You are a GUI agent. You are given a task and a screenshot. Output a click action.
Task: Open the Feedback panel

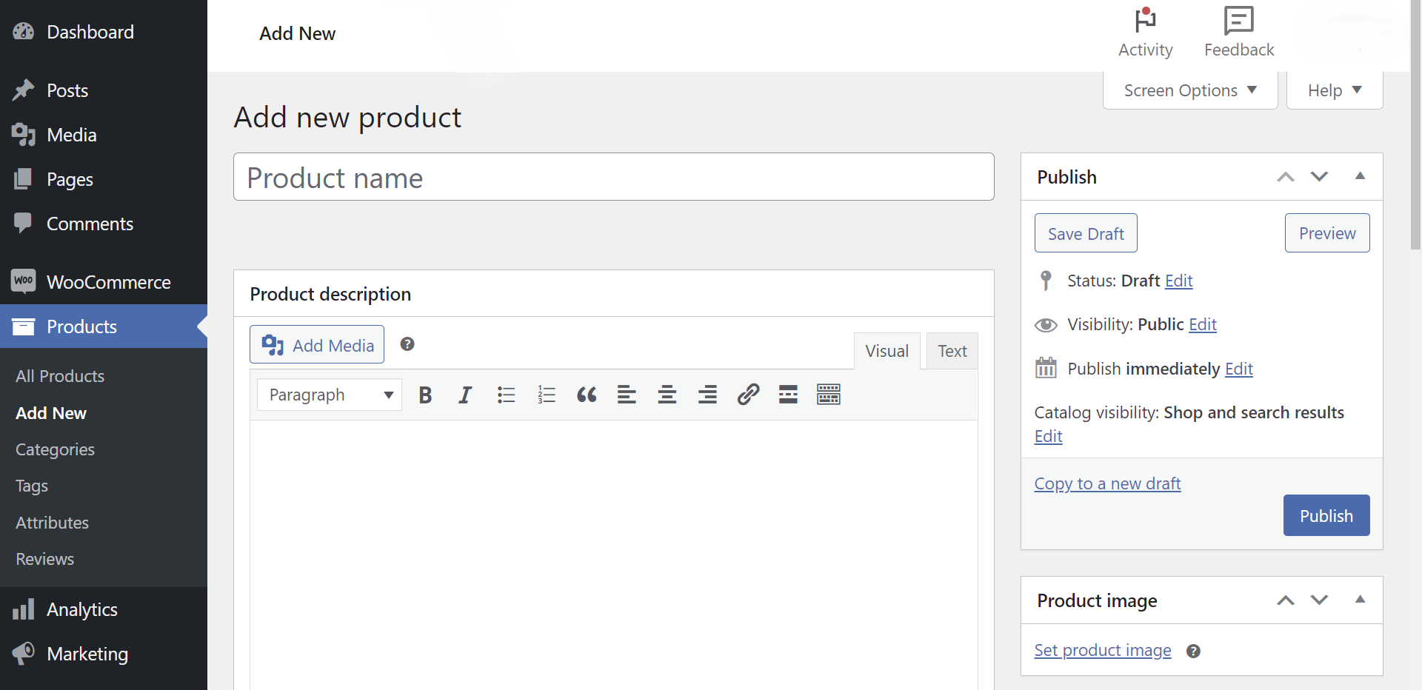point(1239,33)
